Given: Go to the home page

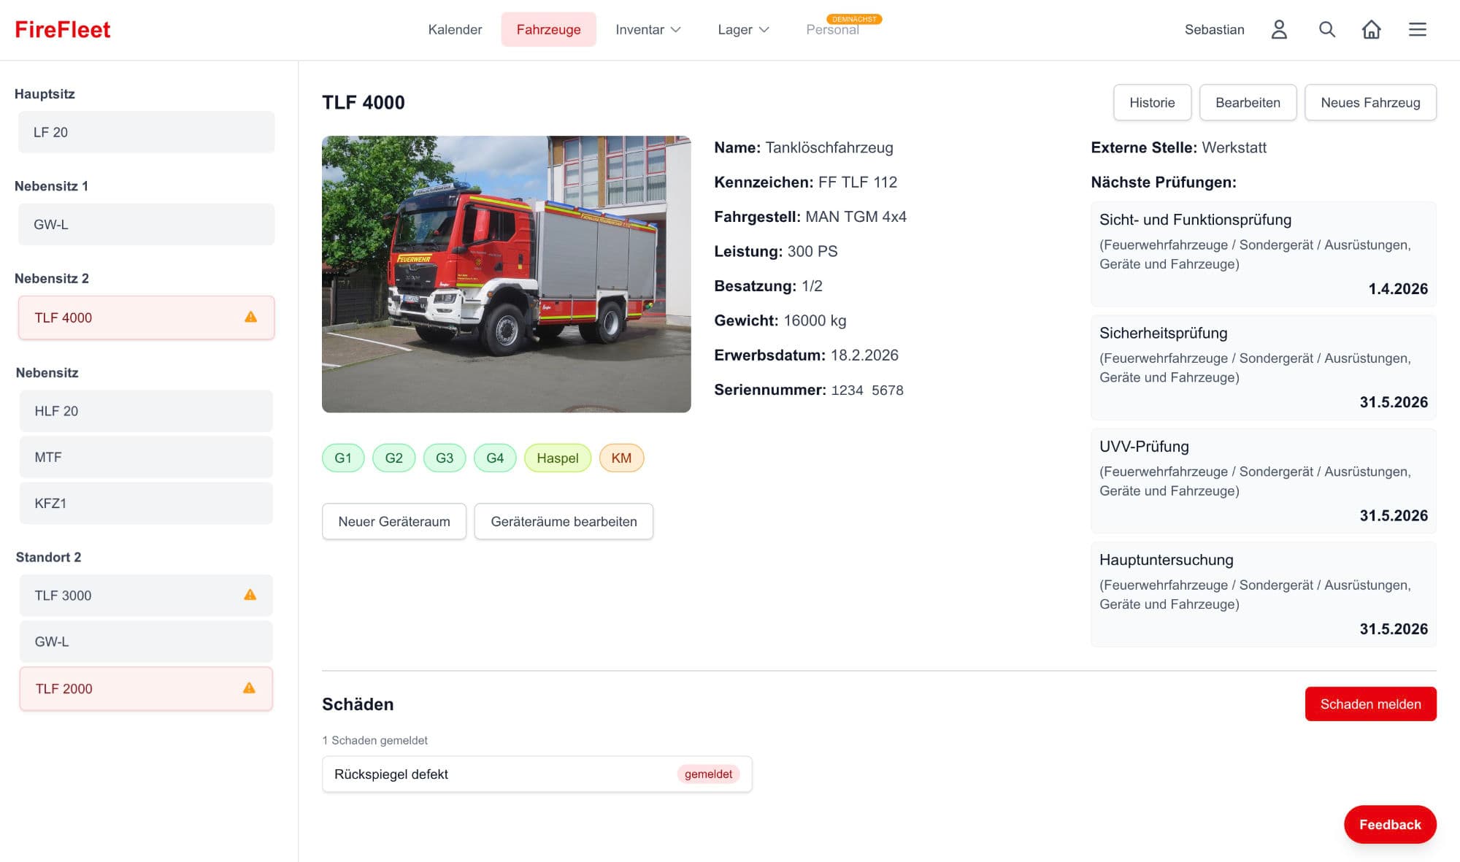Looking at the screenshot, I should coord(1372,29).
